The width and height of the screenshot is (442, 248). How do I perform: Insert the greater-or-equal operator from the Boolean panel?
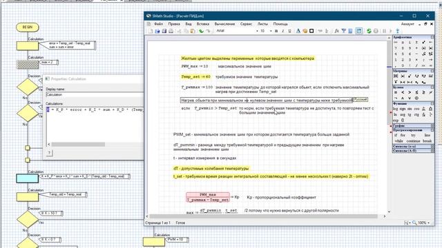pos(423,92)
